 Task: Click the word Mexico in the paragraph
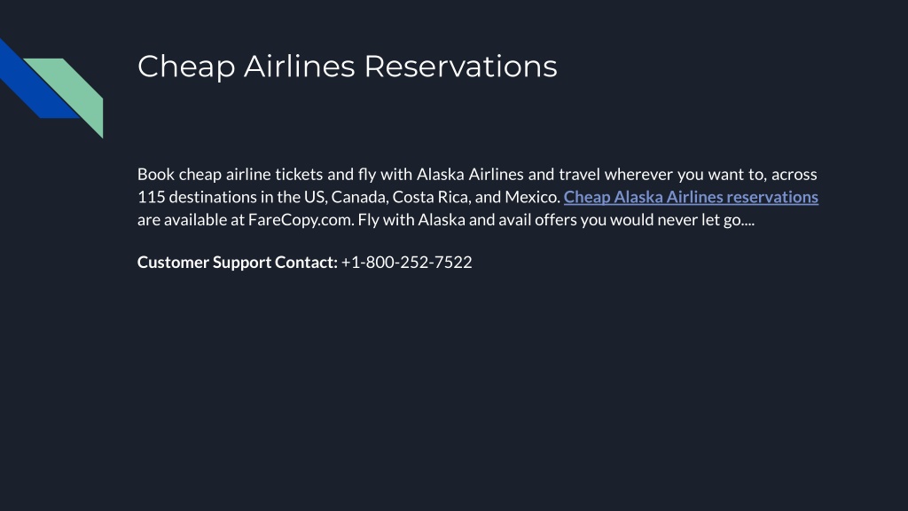coord(532,197)
